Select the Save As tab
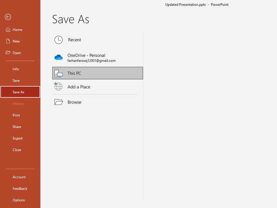Viewport: 277px width, 208px height. point(20,92)
